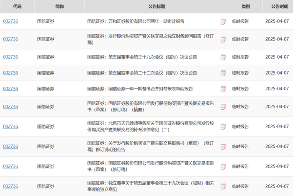Screen dimensions: 293x196
Task: Open PDF icon for 北京市天元律师事务所补充法律意见
Action: point(223,126)
